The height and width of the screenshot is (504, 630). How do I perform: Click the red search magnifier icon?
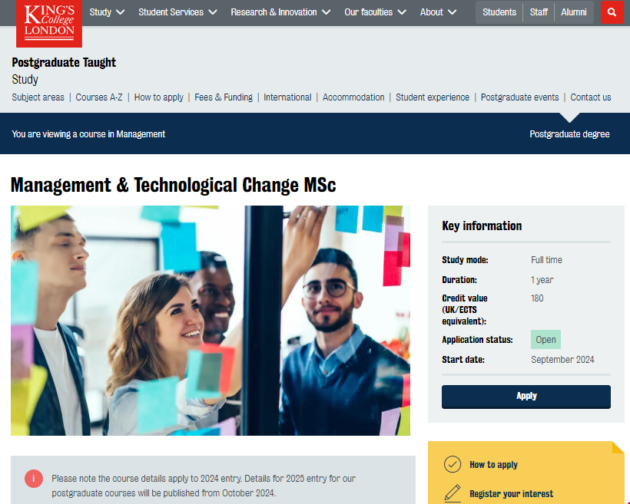(612, 12)
